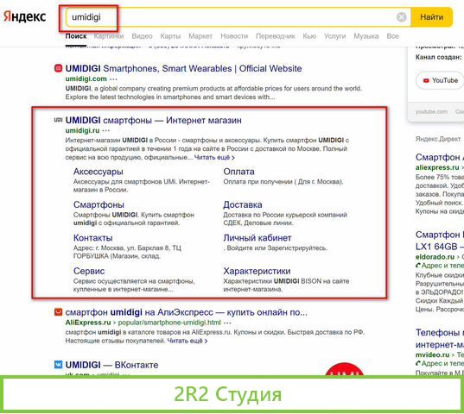464x414 pixels.
Task: Open the Смартфон ad title above aliexpress.ru
Action: click(x=440, y=157)
